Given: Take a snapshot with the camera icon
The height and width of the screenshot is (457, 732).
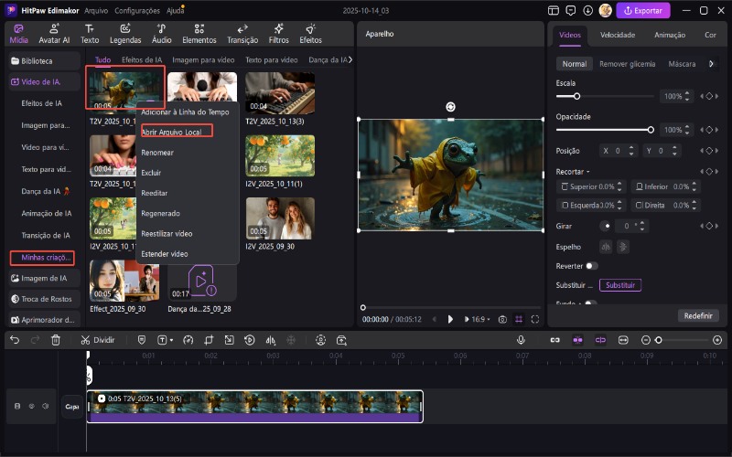Looking at the screenshot, I should 502,319.
